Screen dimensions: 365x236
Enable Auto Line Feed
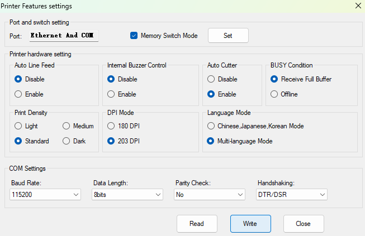18,94
